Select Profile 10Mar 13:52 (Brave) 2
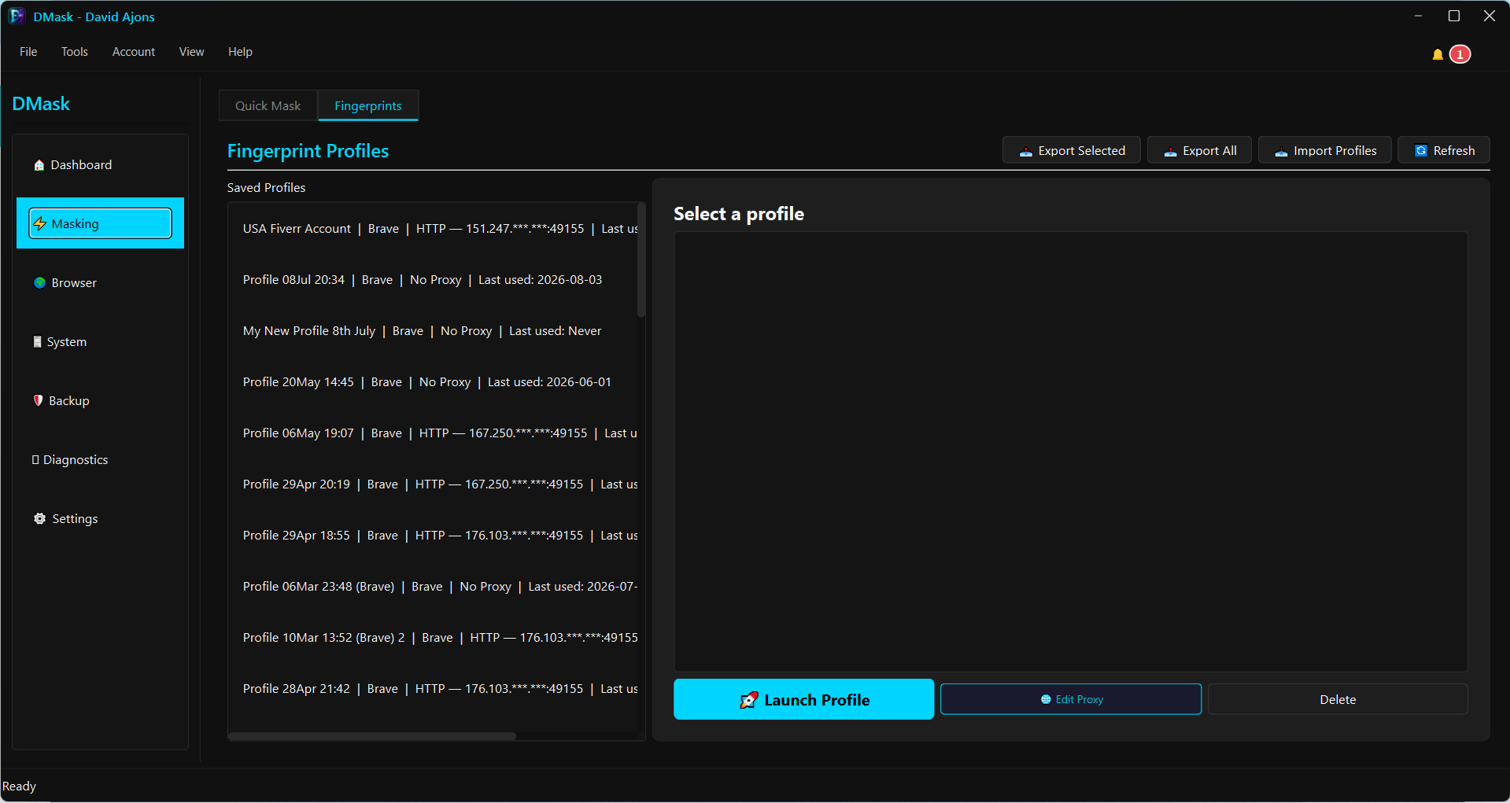1510x803 pixels. pyautogui.click(x=433, y=638)
